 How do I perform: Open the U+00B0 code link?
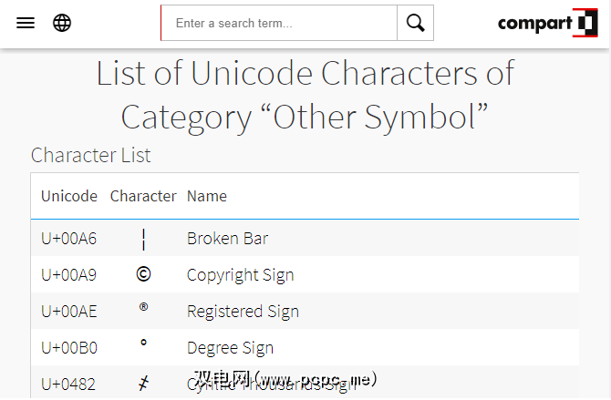(68, 348)
